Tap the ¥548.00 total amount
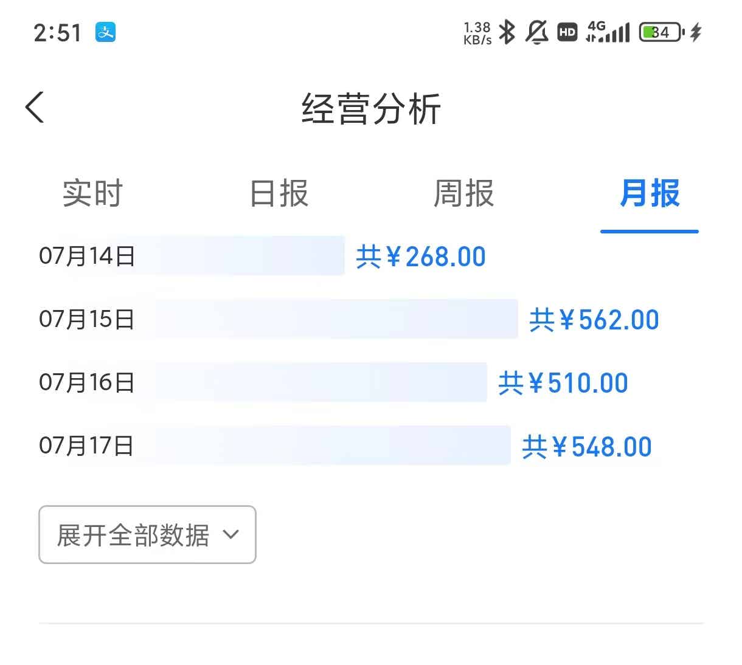The height and width of the screenshot is (665, 742). coord(587,447)
